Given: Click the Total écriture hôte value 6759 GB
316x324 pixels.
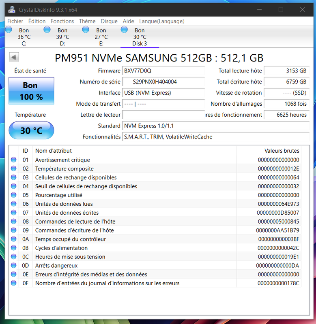Looking at the screenshot, I should 287,82.
